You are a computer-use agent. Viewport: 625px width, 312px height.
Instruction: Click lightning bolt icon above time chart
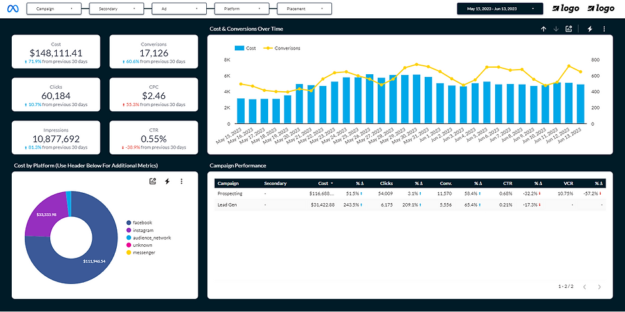590,29
